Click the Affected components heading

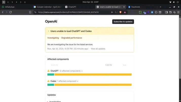(x=58, y=59)
